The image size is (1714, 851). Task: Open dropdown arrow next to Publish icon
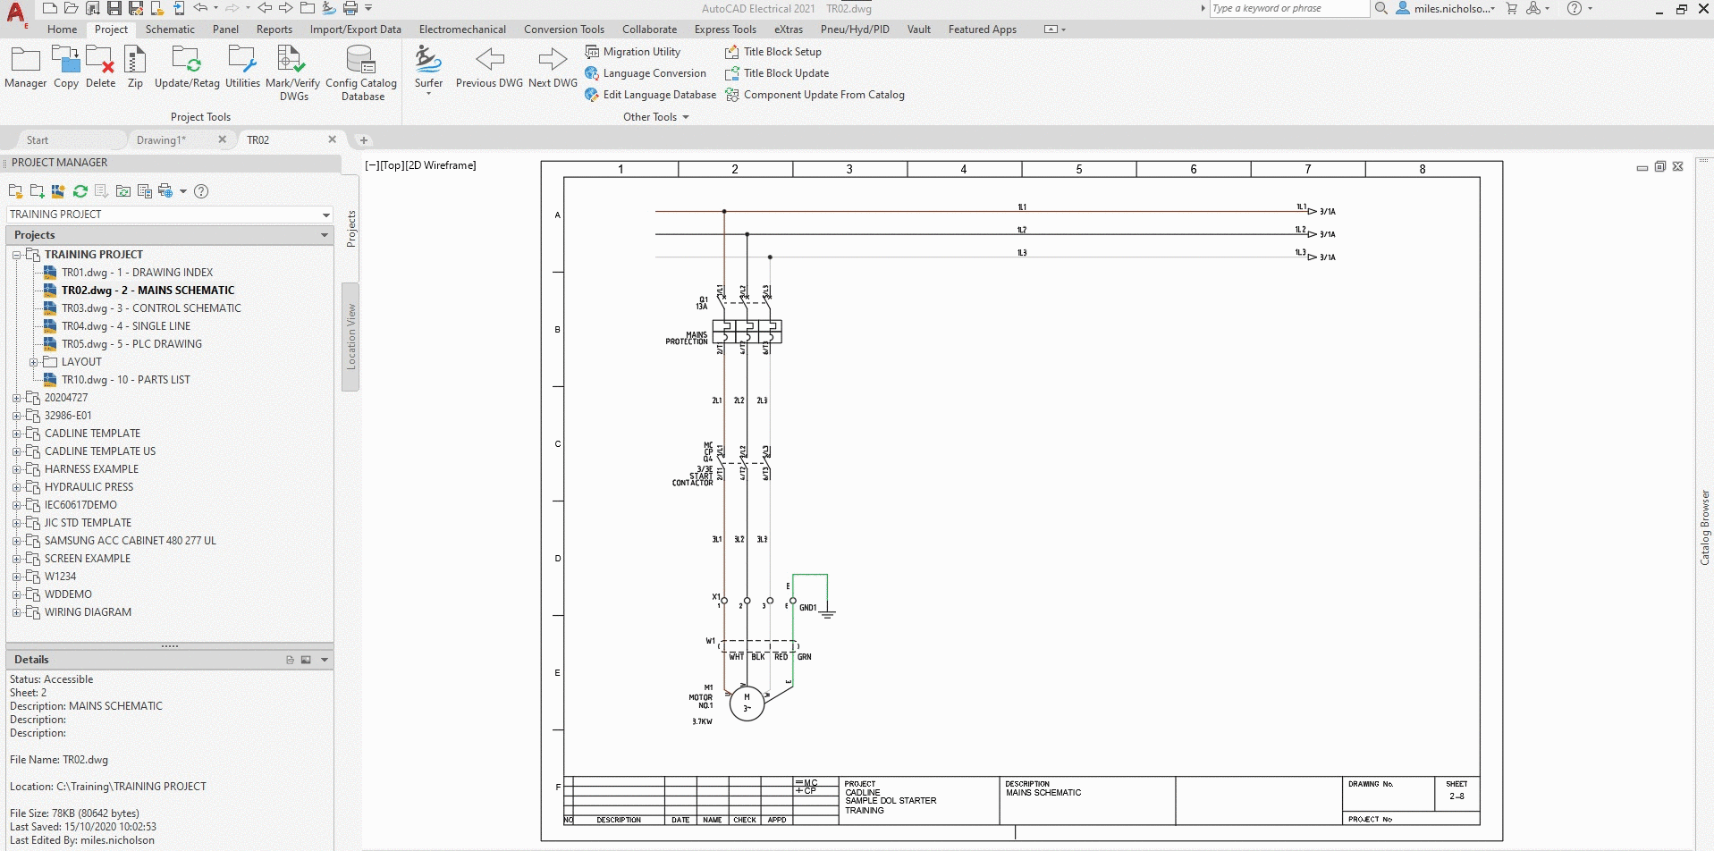tap(183, 191)
